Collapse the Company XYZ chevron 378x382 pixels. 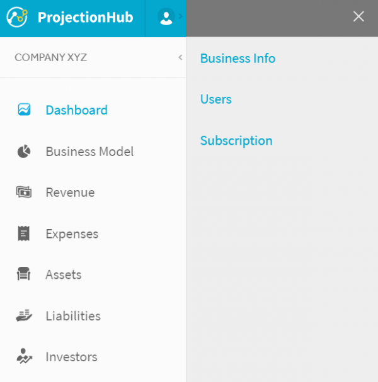[180, 57]
